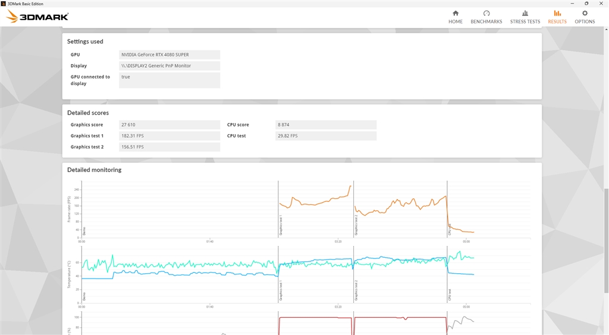Click the Graphics test 2 FPS field
Image resolution: width=609 pixels, height=335 pixels.
pyautogui.click(x=169, y=147)
